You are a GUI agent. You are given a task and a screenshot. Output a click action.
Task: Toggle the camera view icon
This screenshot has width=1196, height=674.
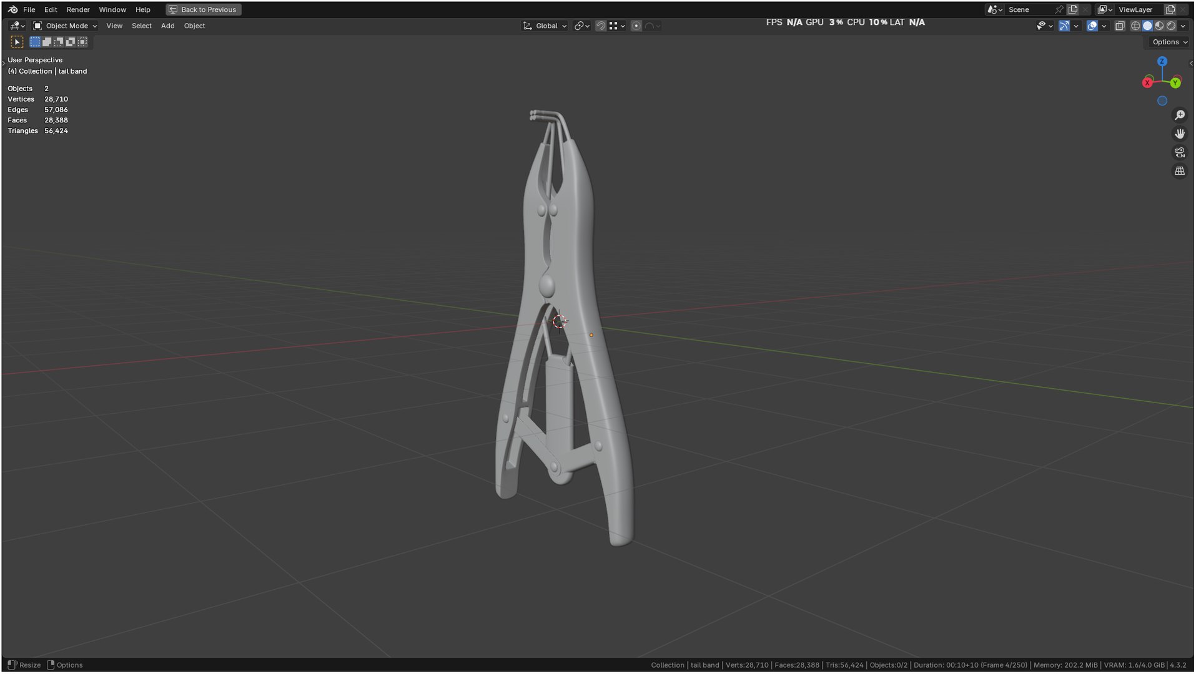click(x=1179, y=153)
